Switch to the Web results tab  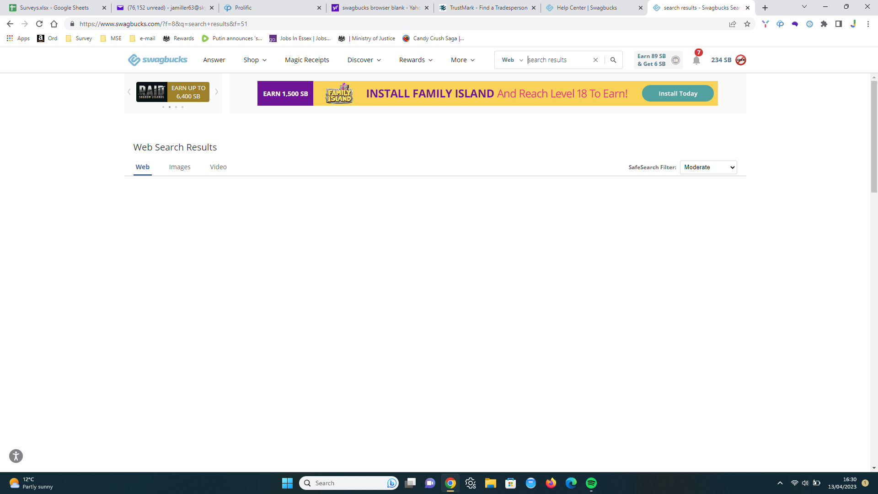point(143,167)
